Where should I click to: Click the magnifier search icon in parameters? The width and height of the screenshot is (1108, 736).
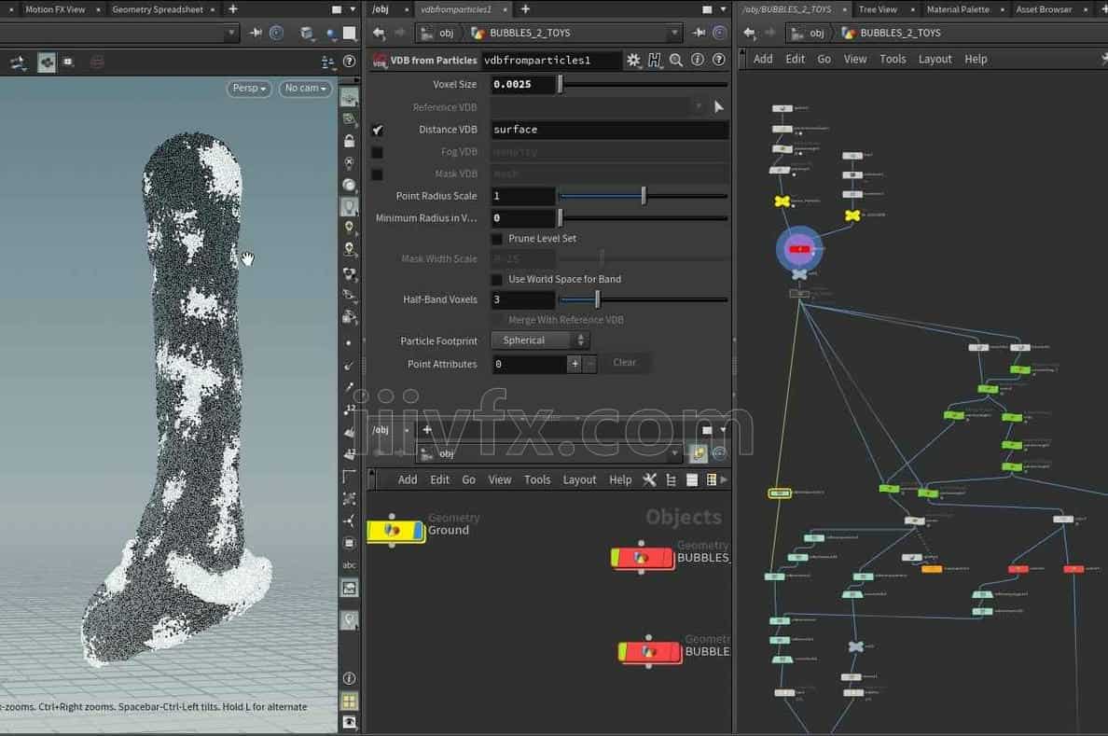[676, 60]
